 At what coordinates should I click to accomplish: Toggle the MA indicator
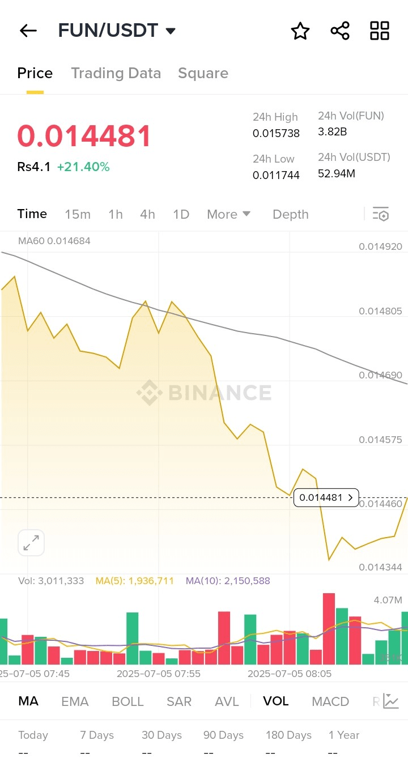click(28, 701)
